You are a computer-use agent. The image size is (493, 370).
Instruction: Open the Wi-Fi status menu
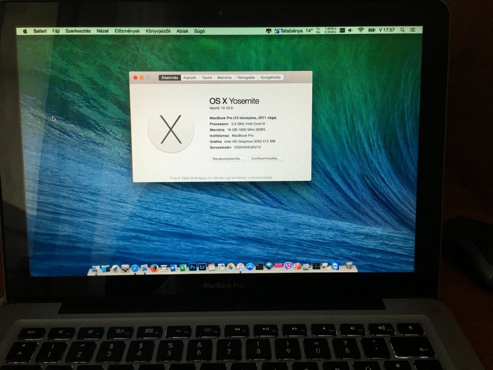pyautogui.click(x=361, y=30)
